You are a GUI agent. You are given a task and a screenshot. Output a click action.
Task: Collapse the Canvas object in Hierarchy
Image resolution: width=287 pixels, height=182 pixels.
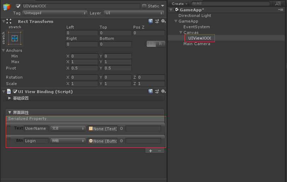(181, 32)
